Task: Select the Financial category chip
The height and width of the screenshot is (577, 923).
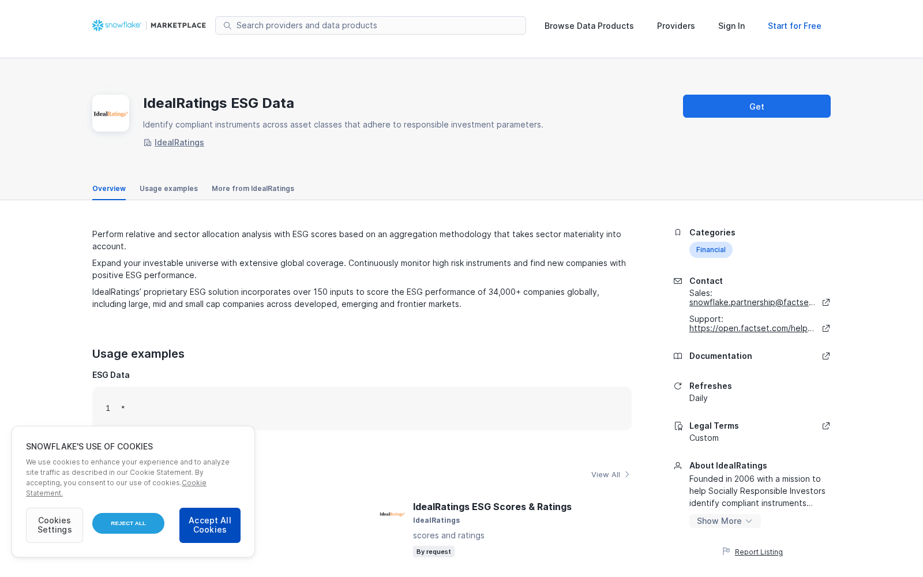Action: (x=711, y=250)
